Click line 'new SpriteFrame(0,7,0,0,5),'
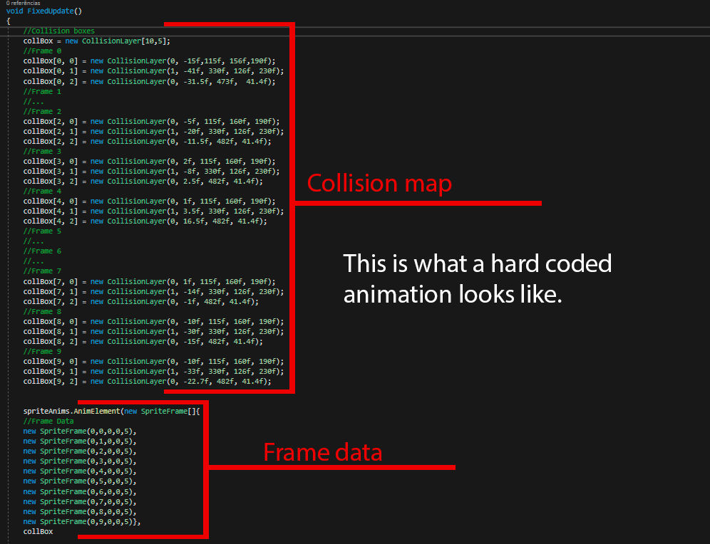Viewport: 710px width, 544px height. tap(80, 501)
